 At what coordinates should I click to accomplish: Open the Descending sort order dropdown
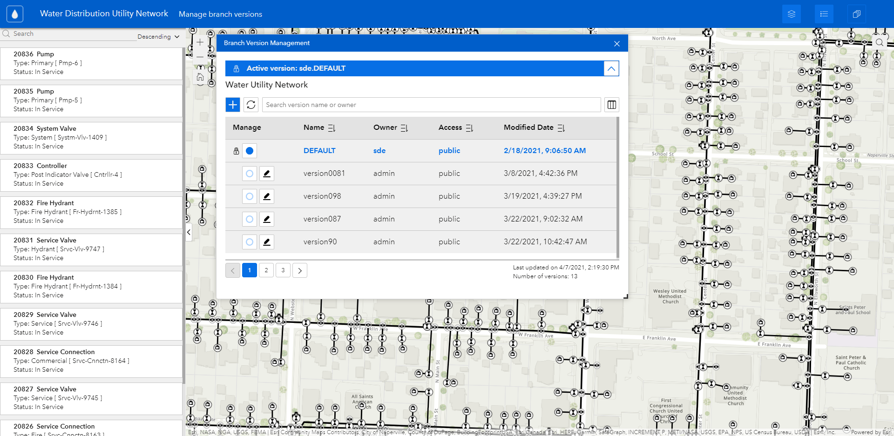pyautogui.click(x=159, y=36)
